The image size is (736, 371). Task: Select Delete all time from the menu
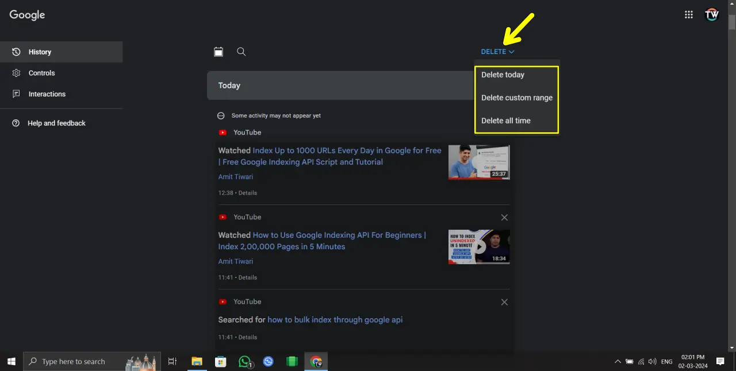[505, 121]
